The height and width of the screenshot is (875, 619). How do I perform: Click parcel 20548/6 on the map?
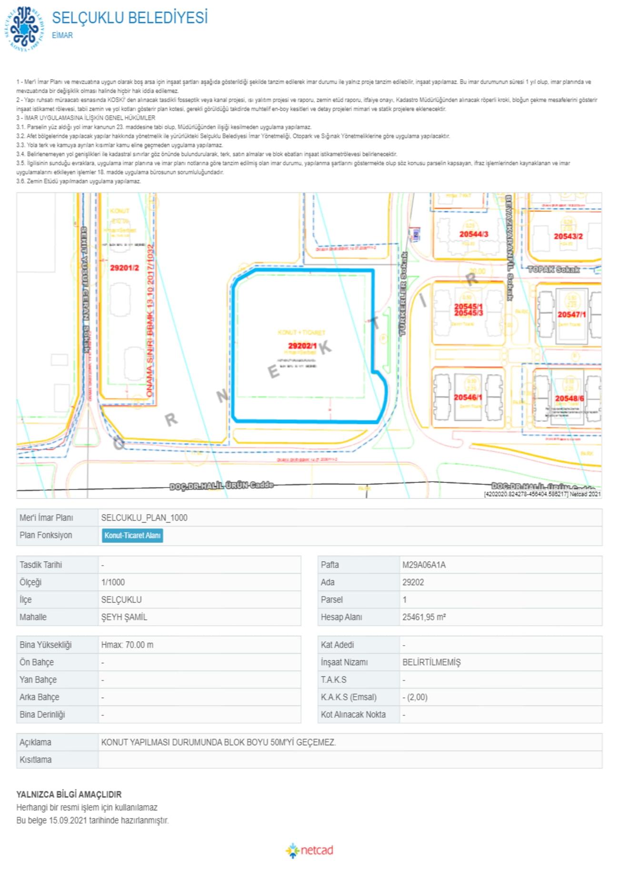(569, 398)
